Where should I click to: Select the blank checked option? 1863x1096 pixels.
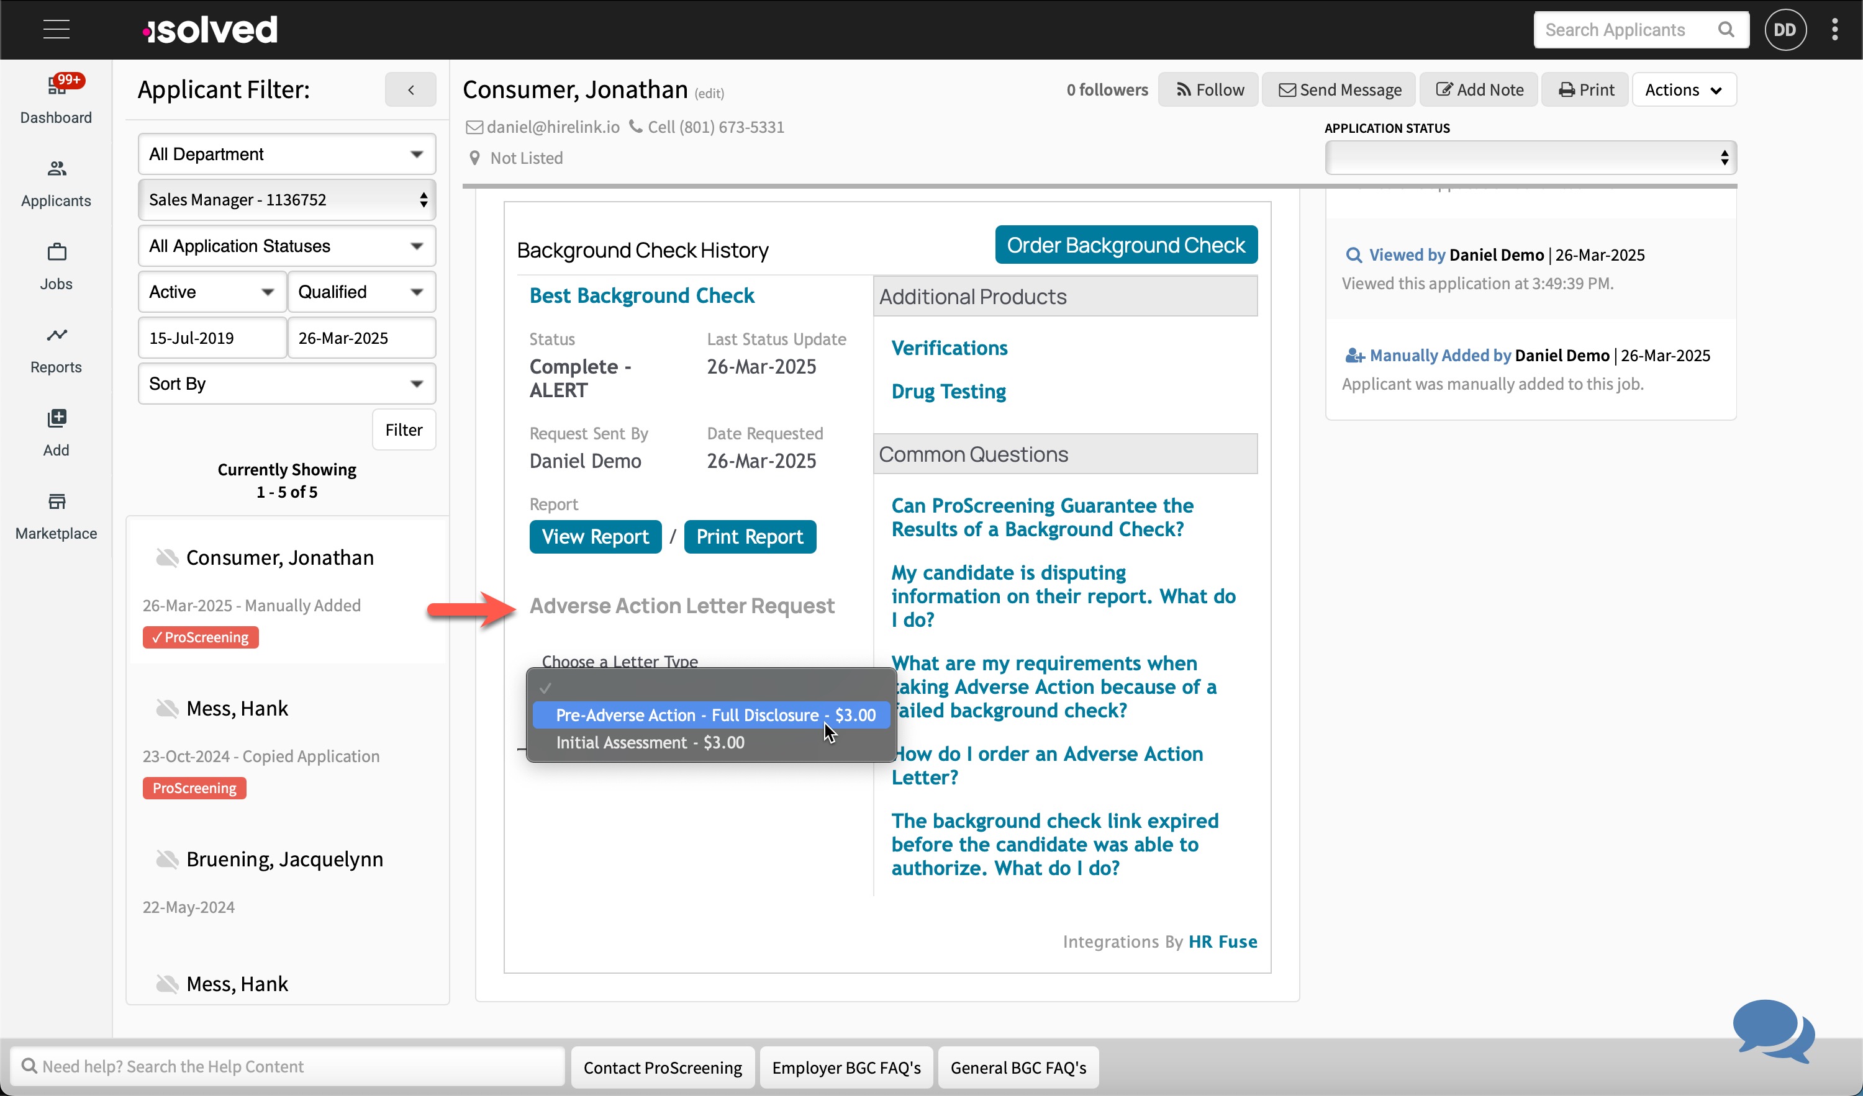tap(711, 687)
